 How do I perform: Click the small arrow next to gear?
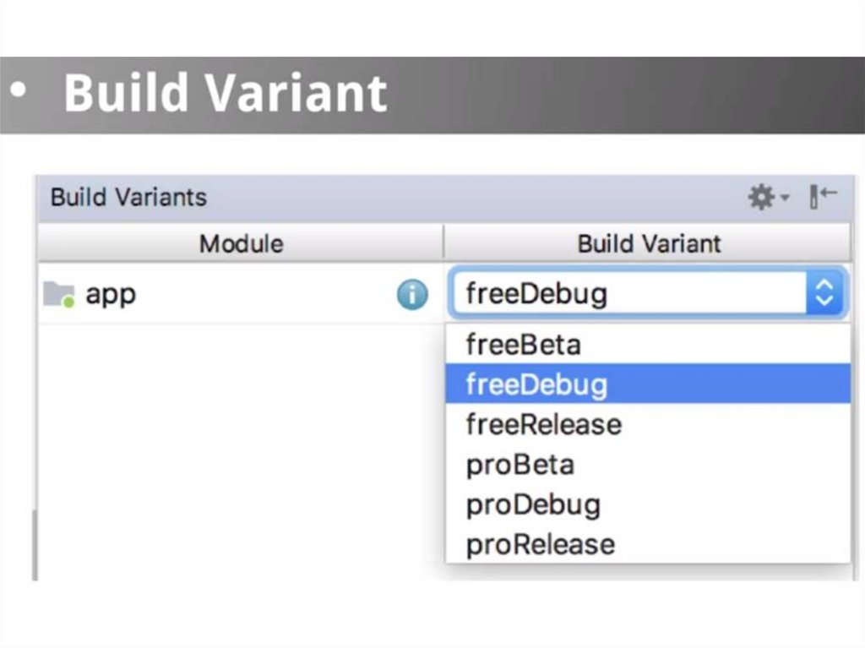[x=785, y=199]
